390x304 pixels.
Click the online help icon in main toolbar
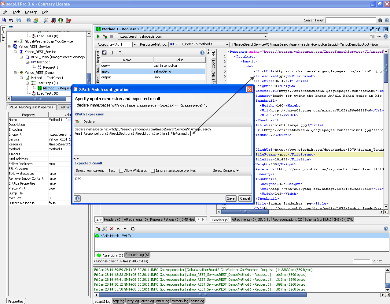[29, 20]
